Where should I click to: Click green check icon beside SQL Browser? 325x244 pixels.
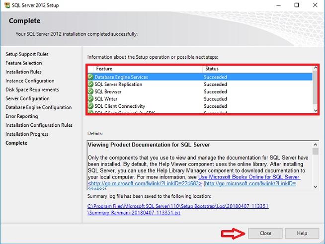coord(90,91)
